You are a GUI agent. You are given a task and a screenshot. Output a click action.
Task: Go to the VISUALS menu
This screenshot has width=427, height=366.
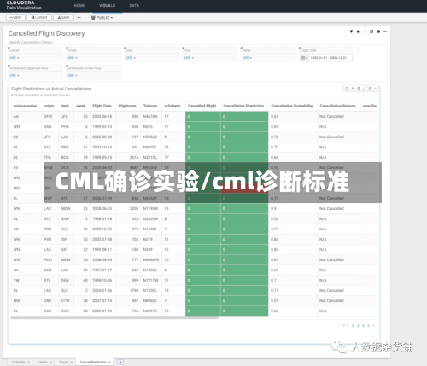pos(108,5)
